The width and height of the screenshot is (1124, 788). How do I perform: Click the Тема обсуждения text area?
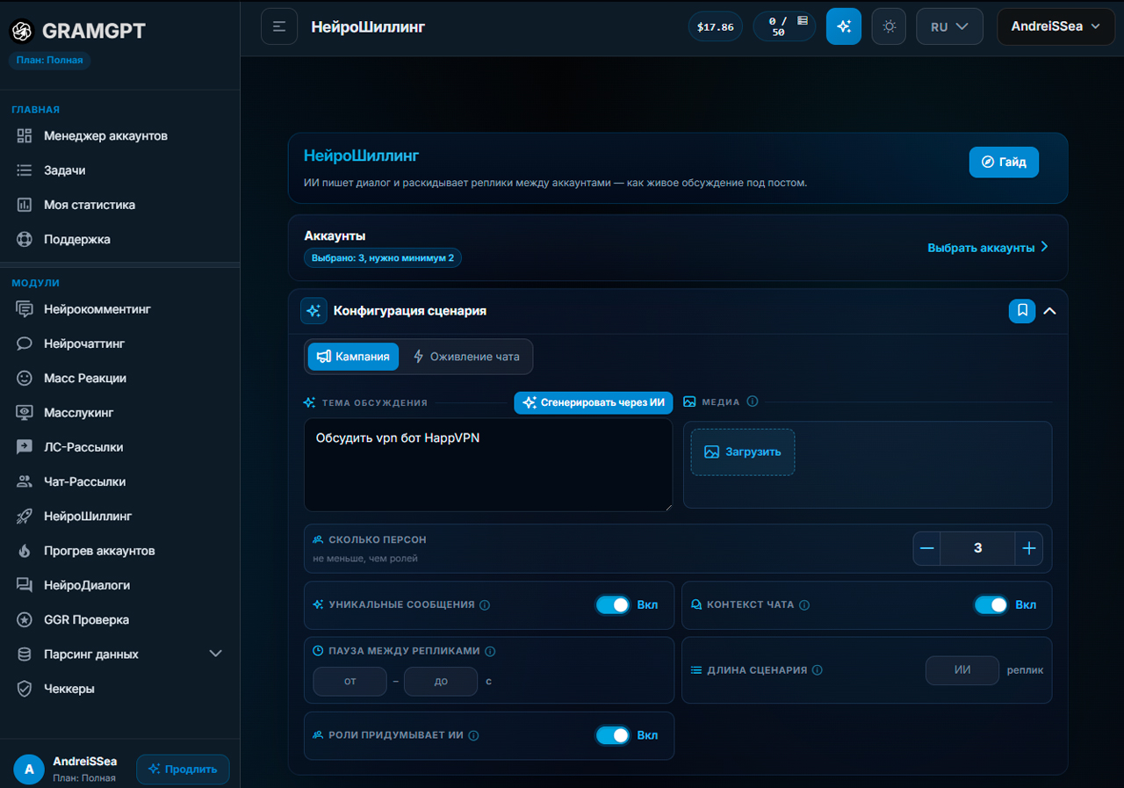488,465
